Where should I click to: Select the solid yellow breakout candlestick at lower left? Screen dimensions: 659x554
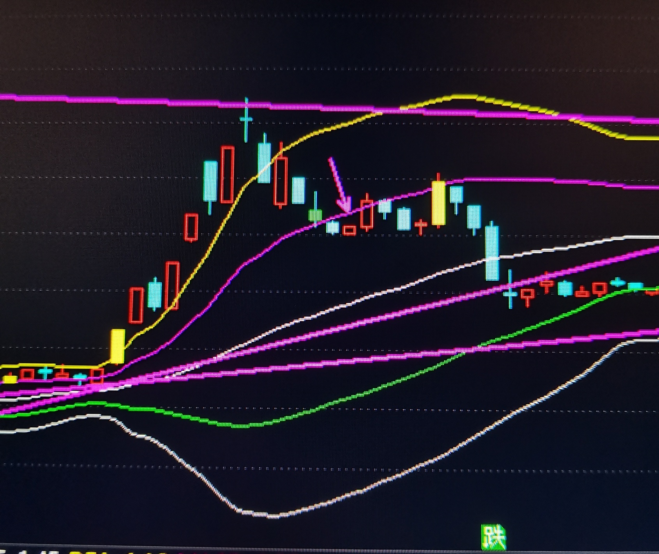pyautogui.click(x=118, y=346)
